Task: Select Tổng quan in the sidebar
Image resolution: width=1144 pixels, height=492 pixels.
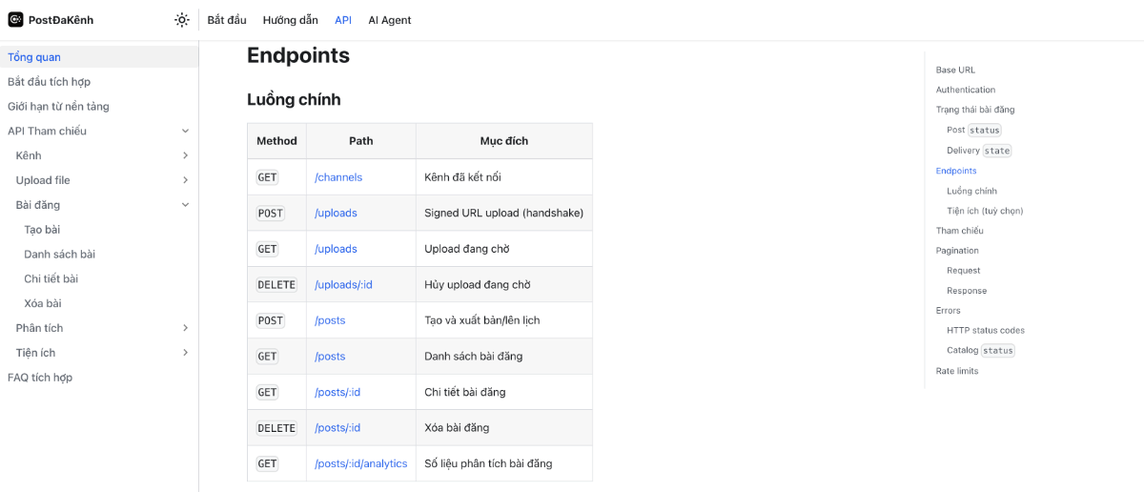Action: (x=99, y=57)
